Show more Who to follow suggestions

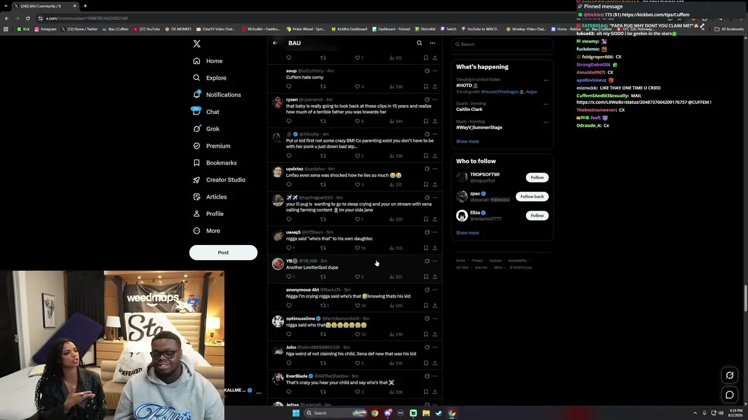click(x=467, y=233)
